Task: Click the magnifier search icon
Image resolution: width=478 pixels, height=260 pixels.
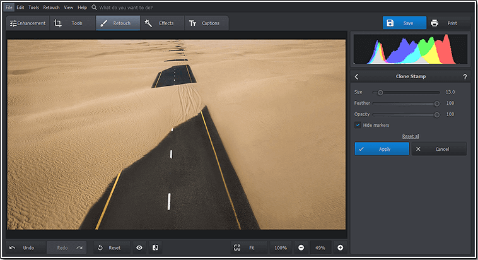Action: (x=94, y=8)
